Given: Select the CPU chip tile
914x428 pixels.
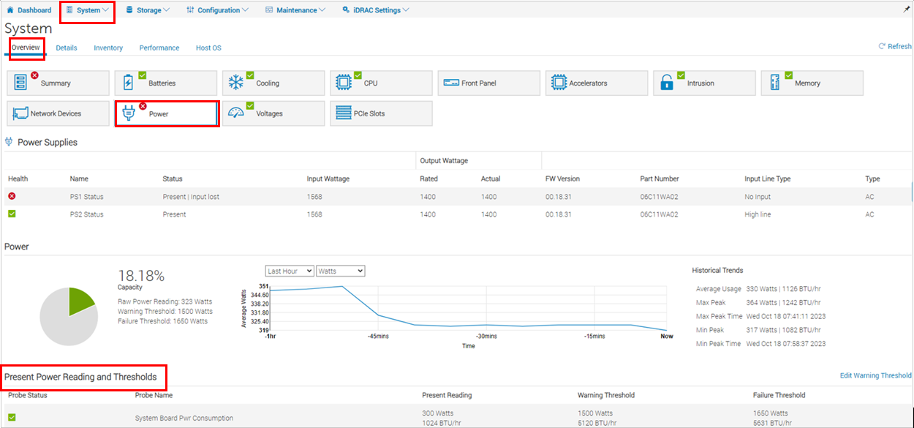Looking at the screenshot, I should click(x=381, y=83).
